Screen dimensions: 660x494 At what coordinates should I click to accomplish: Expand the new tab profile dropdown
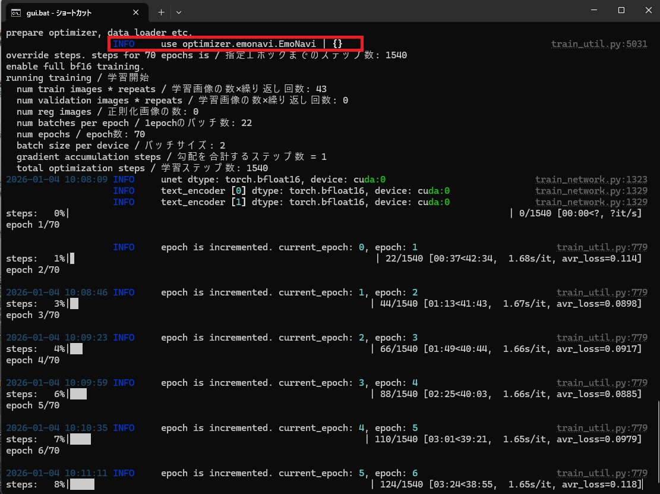click(179, 12)
